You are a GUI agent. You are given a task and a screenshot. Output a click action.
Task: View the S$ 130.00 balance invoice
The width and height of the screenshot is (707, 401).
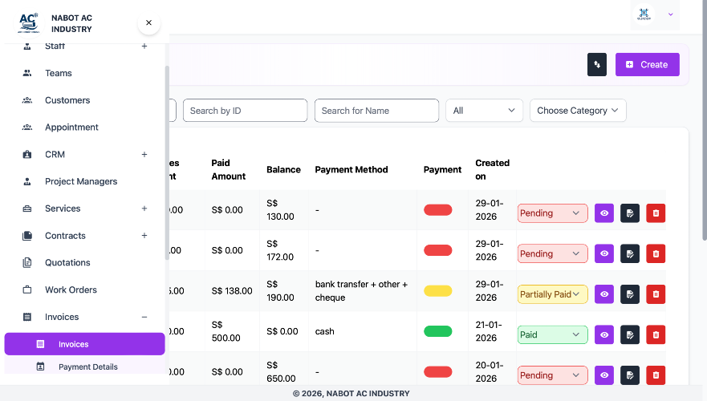[x=604, y=213]
